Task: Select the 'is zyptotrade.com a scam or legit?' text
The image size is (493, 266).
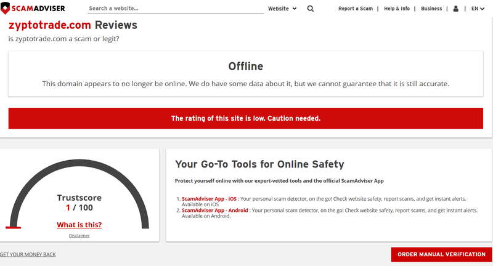Action: 64,39
